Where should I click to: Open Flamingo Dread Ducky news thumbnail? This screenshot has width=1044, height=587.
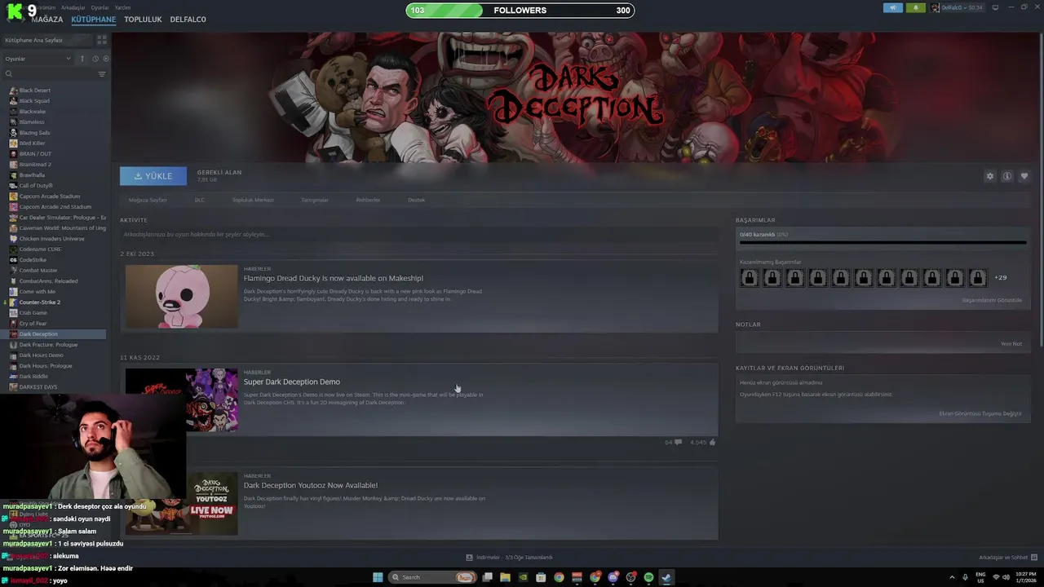pyautogui.click(x=182, y=296)
